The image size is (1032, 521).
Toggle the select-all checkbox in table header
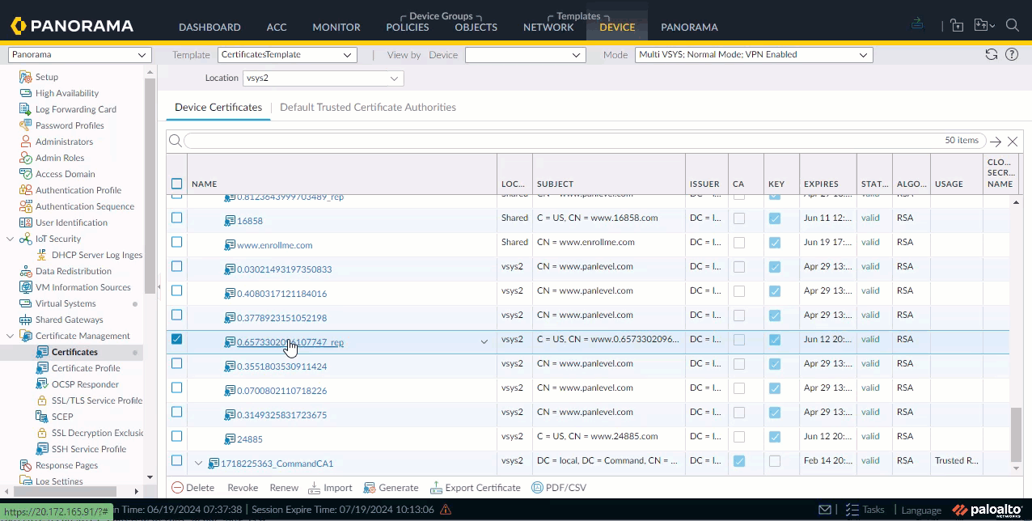(x=177, y=184)
